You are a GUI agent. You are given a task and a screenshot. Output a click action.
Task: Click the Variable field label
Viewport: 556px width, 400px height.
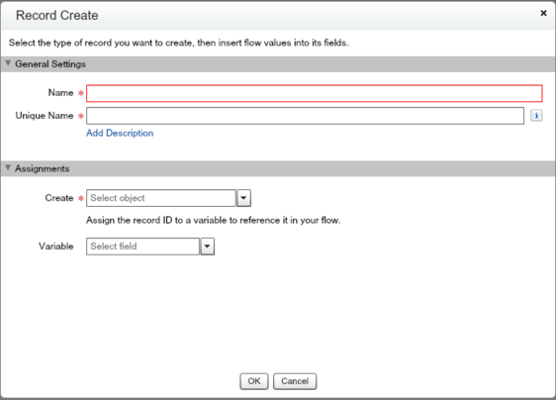tap(56, 246)
